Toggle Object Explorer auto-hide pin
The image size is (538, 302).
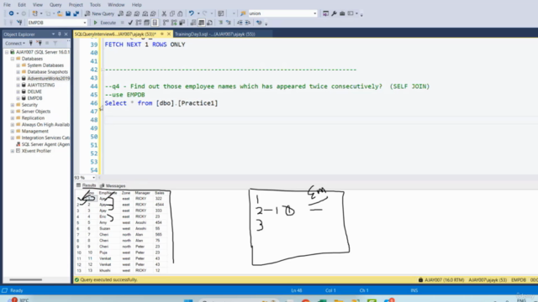[x=60, y=34]
